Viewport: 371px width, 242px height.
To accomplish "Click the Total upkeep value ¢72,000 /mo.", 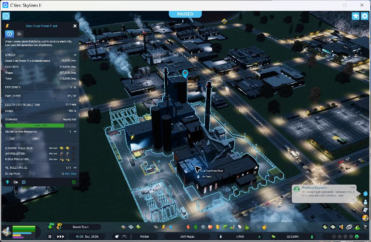I will tap(68, 78).
